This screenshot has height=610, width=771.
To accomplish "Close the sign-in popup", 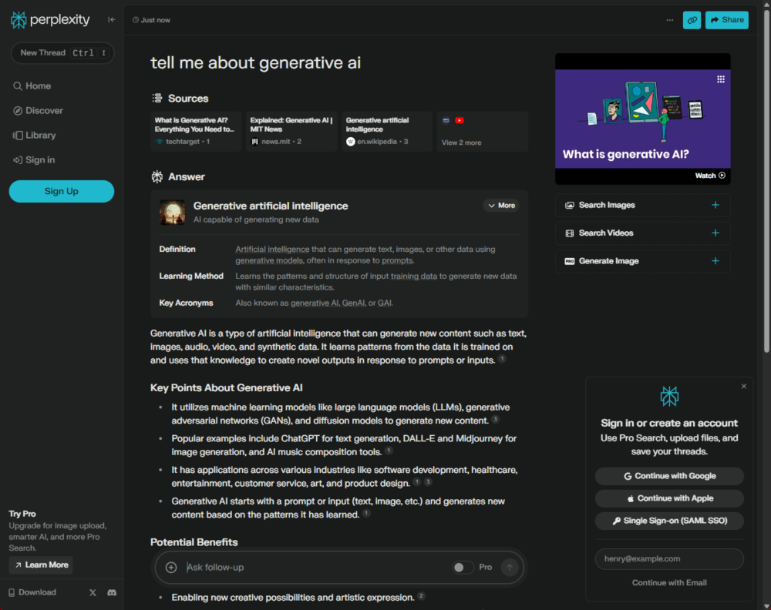I will (744, 386).
